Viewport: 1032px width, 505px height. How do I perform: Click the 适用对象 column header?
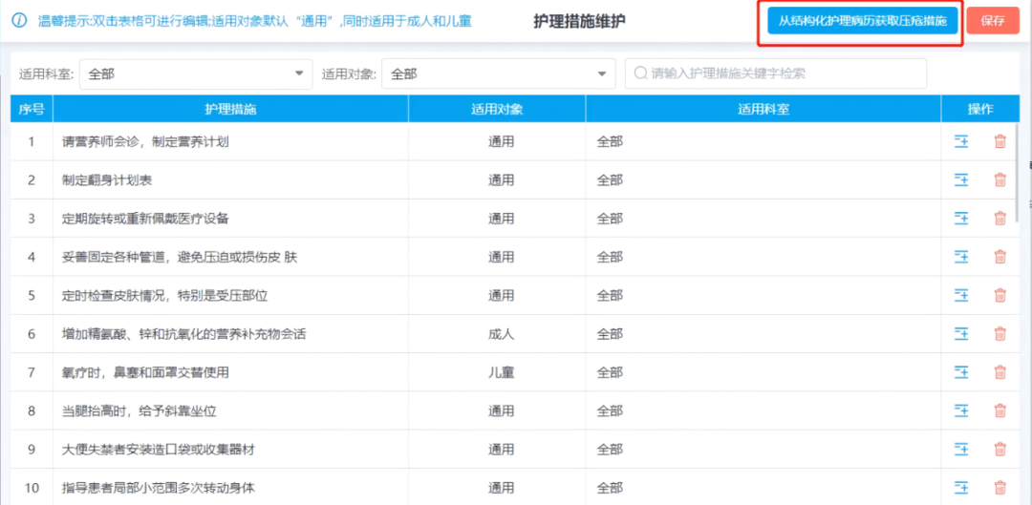497,109
